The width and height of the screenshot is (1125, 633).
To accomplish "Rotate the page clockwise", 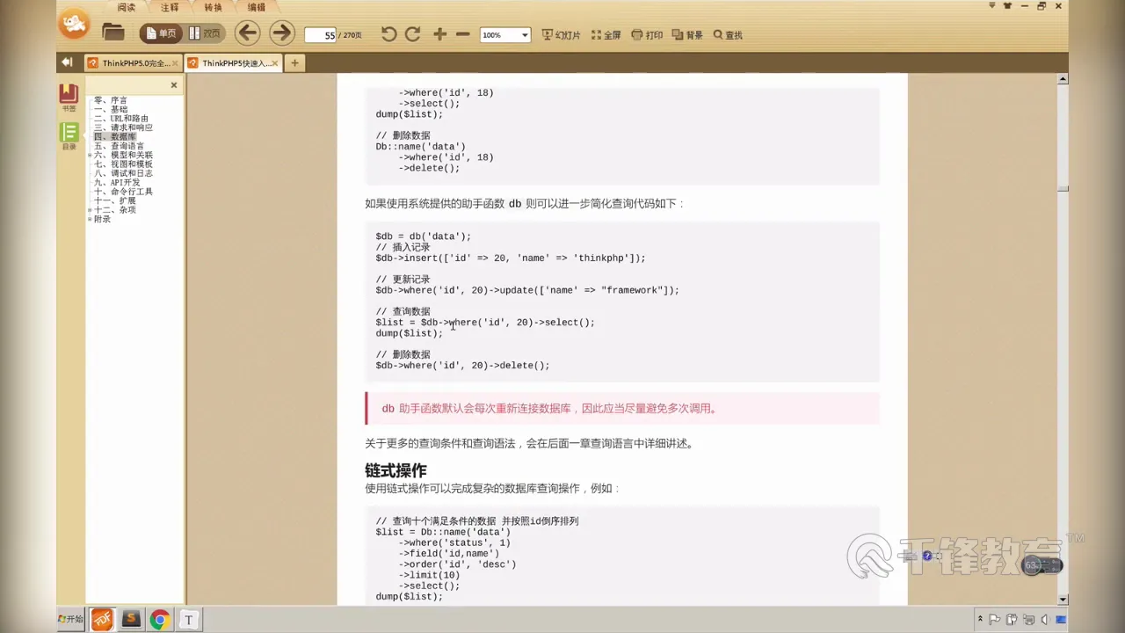I will pos(412,34).
